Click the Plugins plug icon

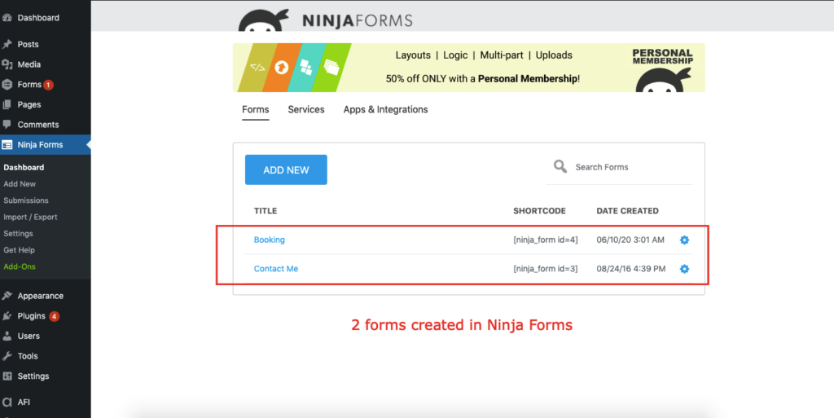pyautogui.click(x=7, y=316)
